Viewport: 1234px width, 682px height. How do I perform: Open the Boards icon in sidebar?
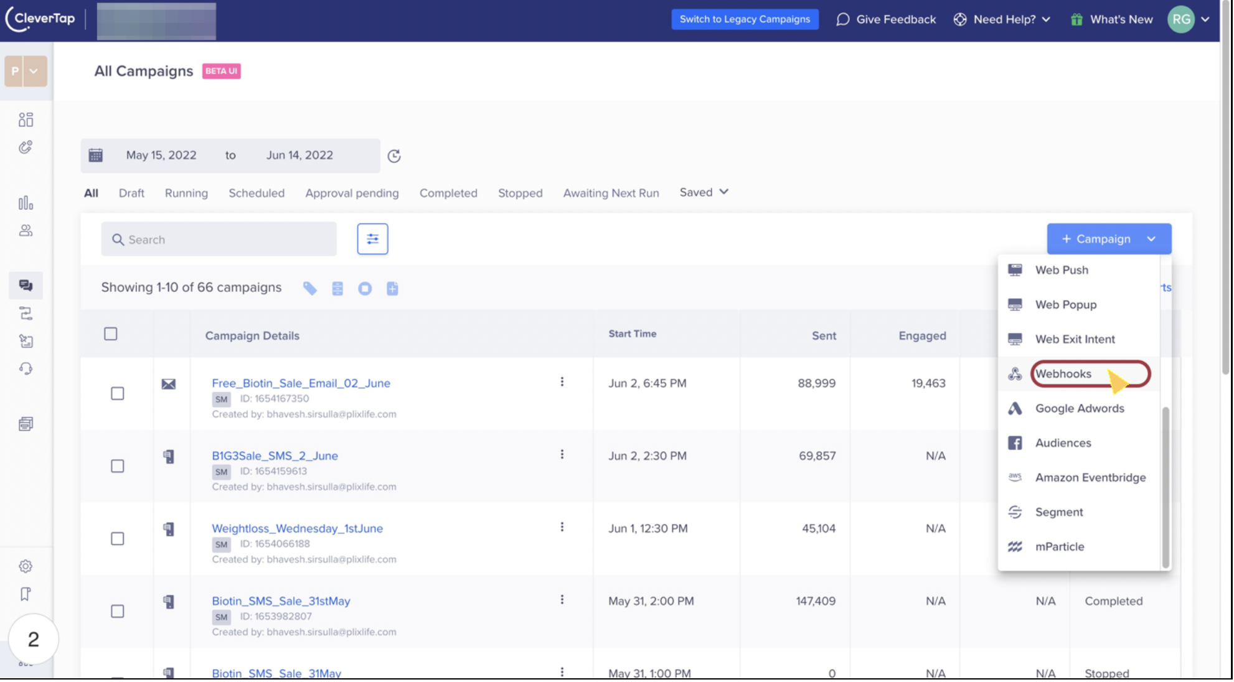(26, 119)
